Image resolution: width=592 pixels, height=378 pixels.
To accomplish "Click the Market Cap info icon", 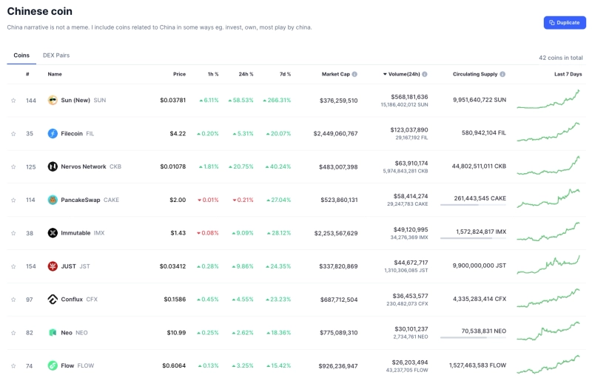I will (354, 74).
